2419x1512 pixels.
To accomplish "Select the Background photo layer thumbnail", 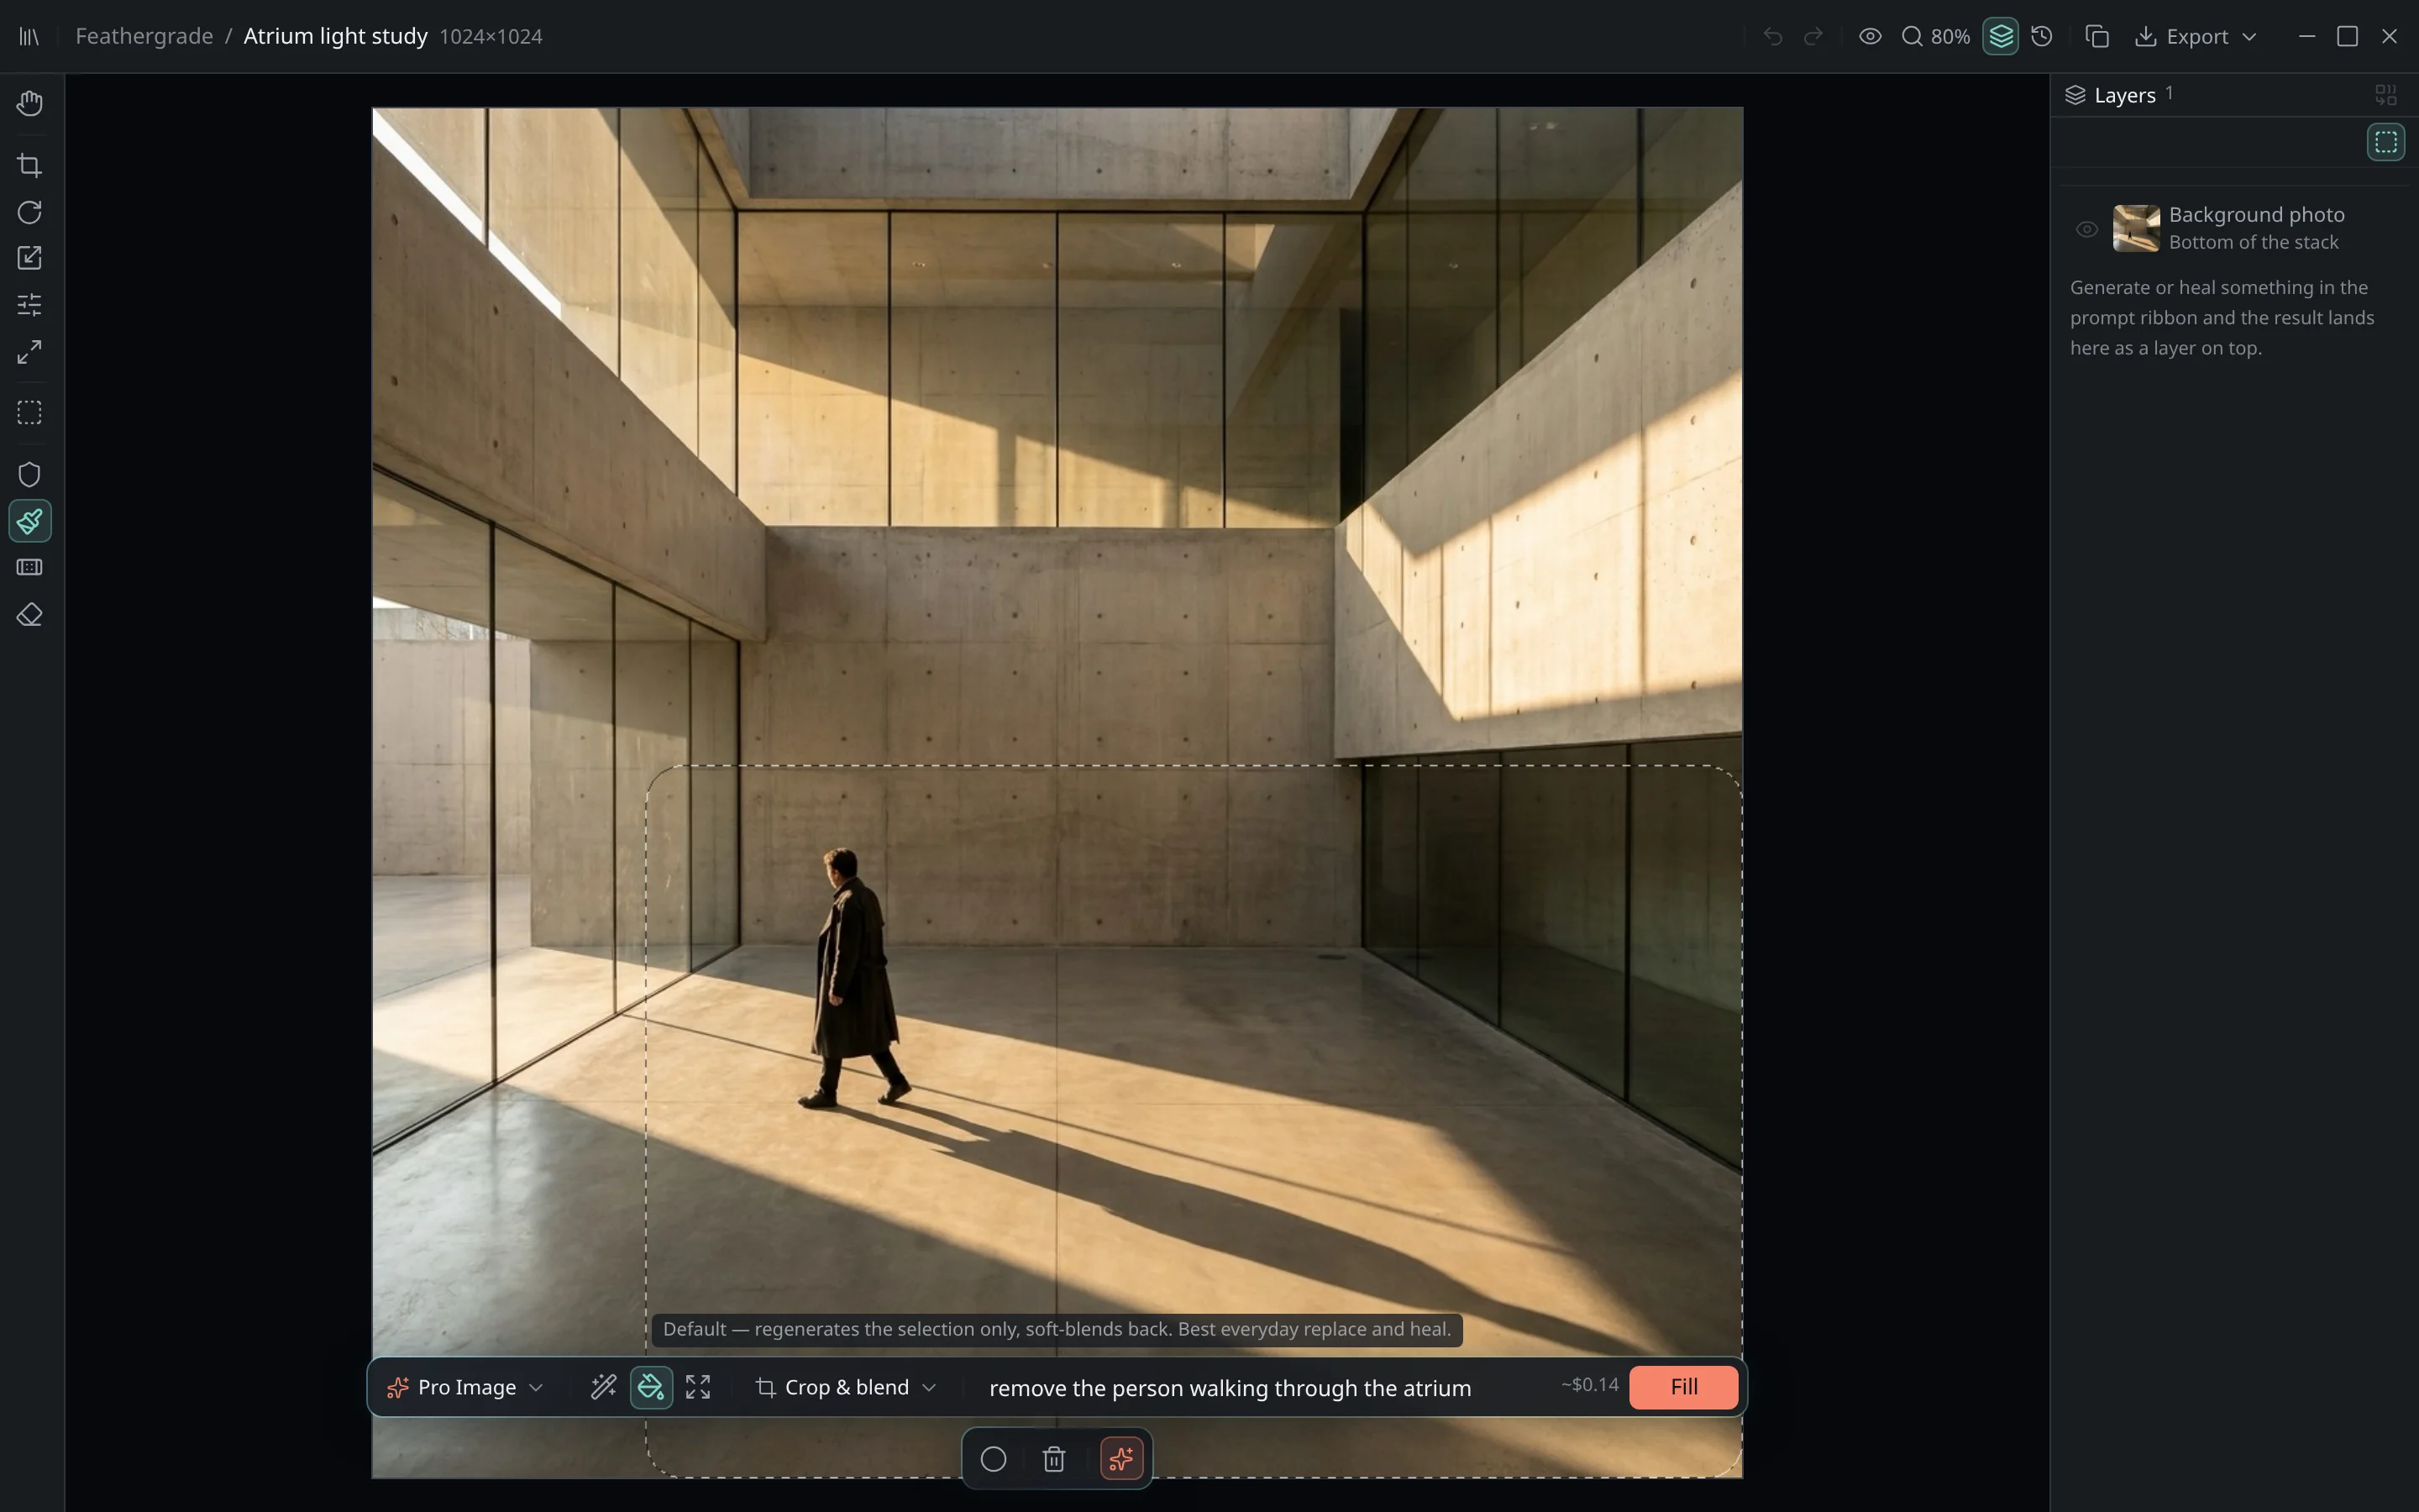I will 2136,228.
